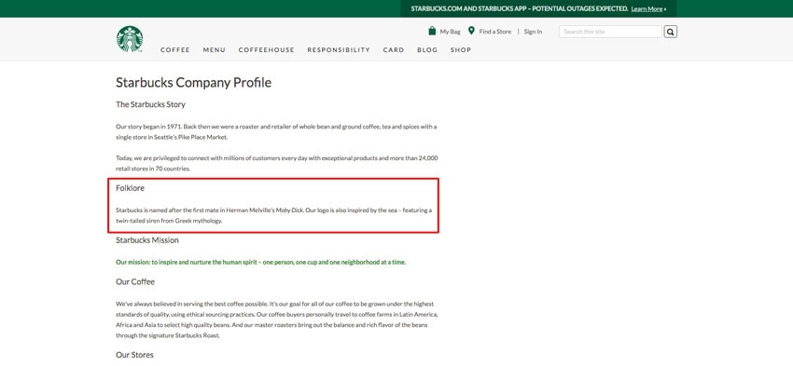Focus the Search this site field
The height and width of the screenshot is (366, 793).
coord(610,32)
